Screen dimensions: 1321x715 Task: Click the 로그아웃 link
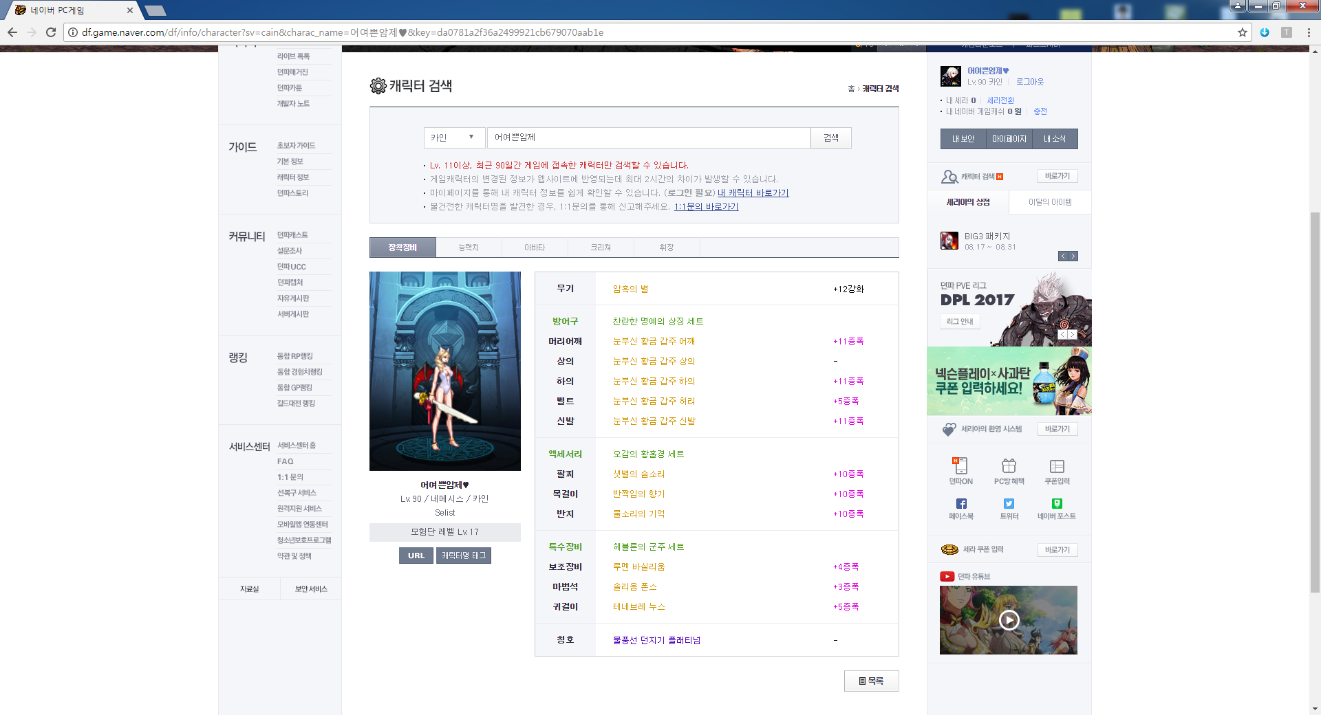point(1030,82)
